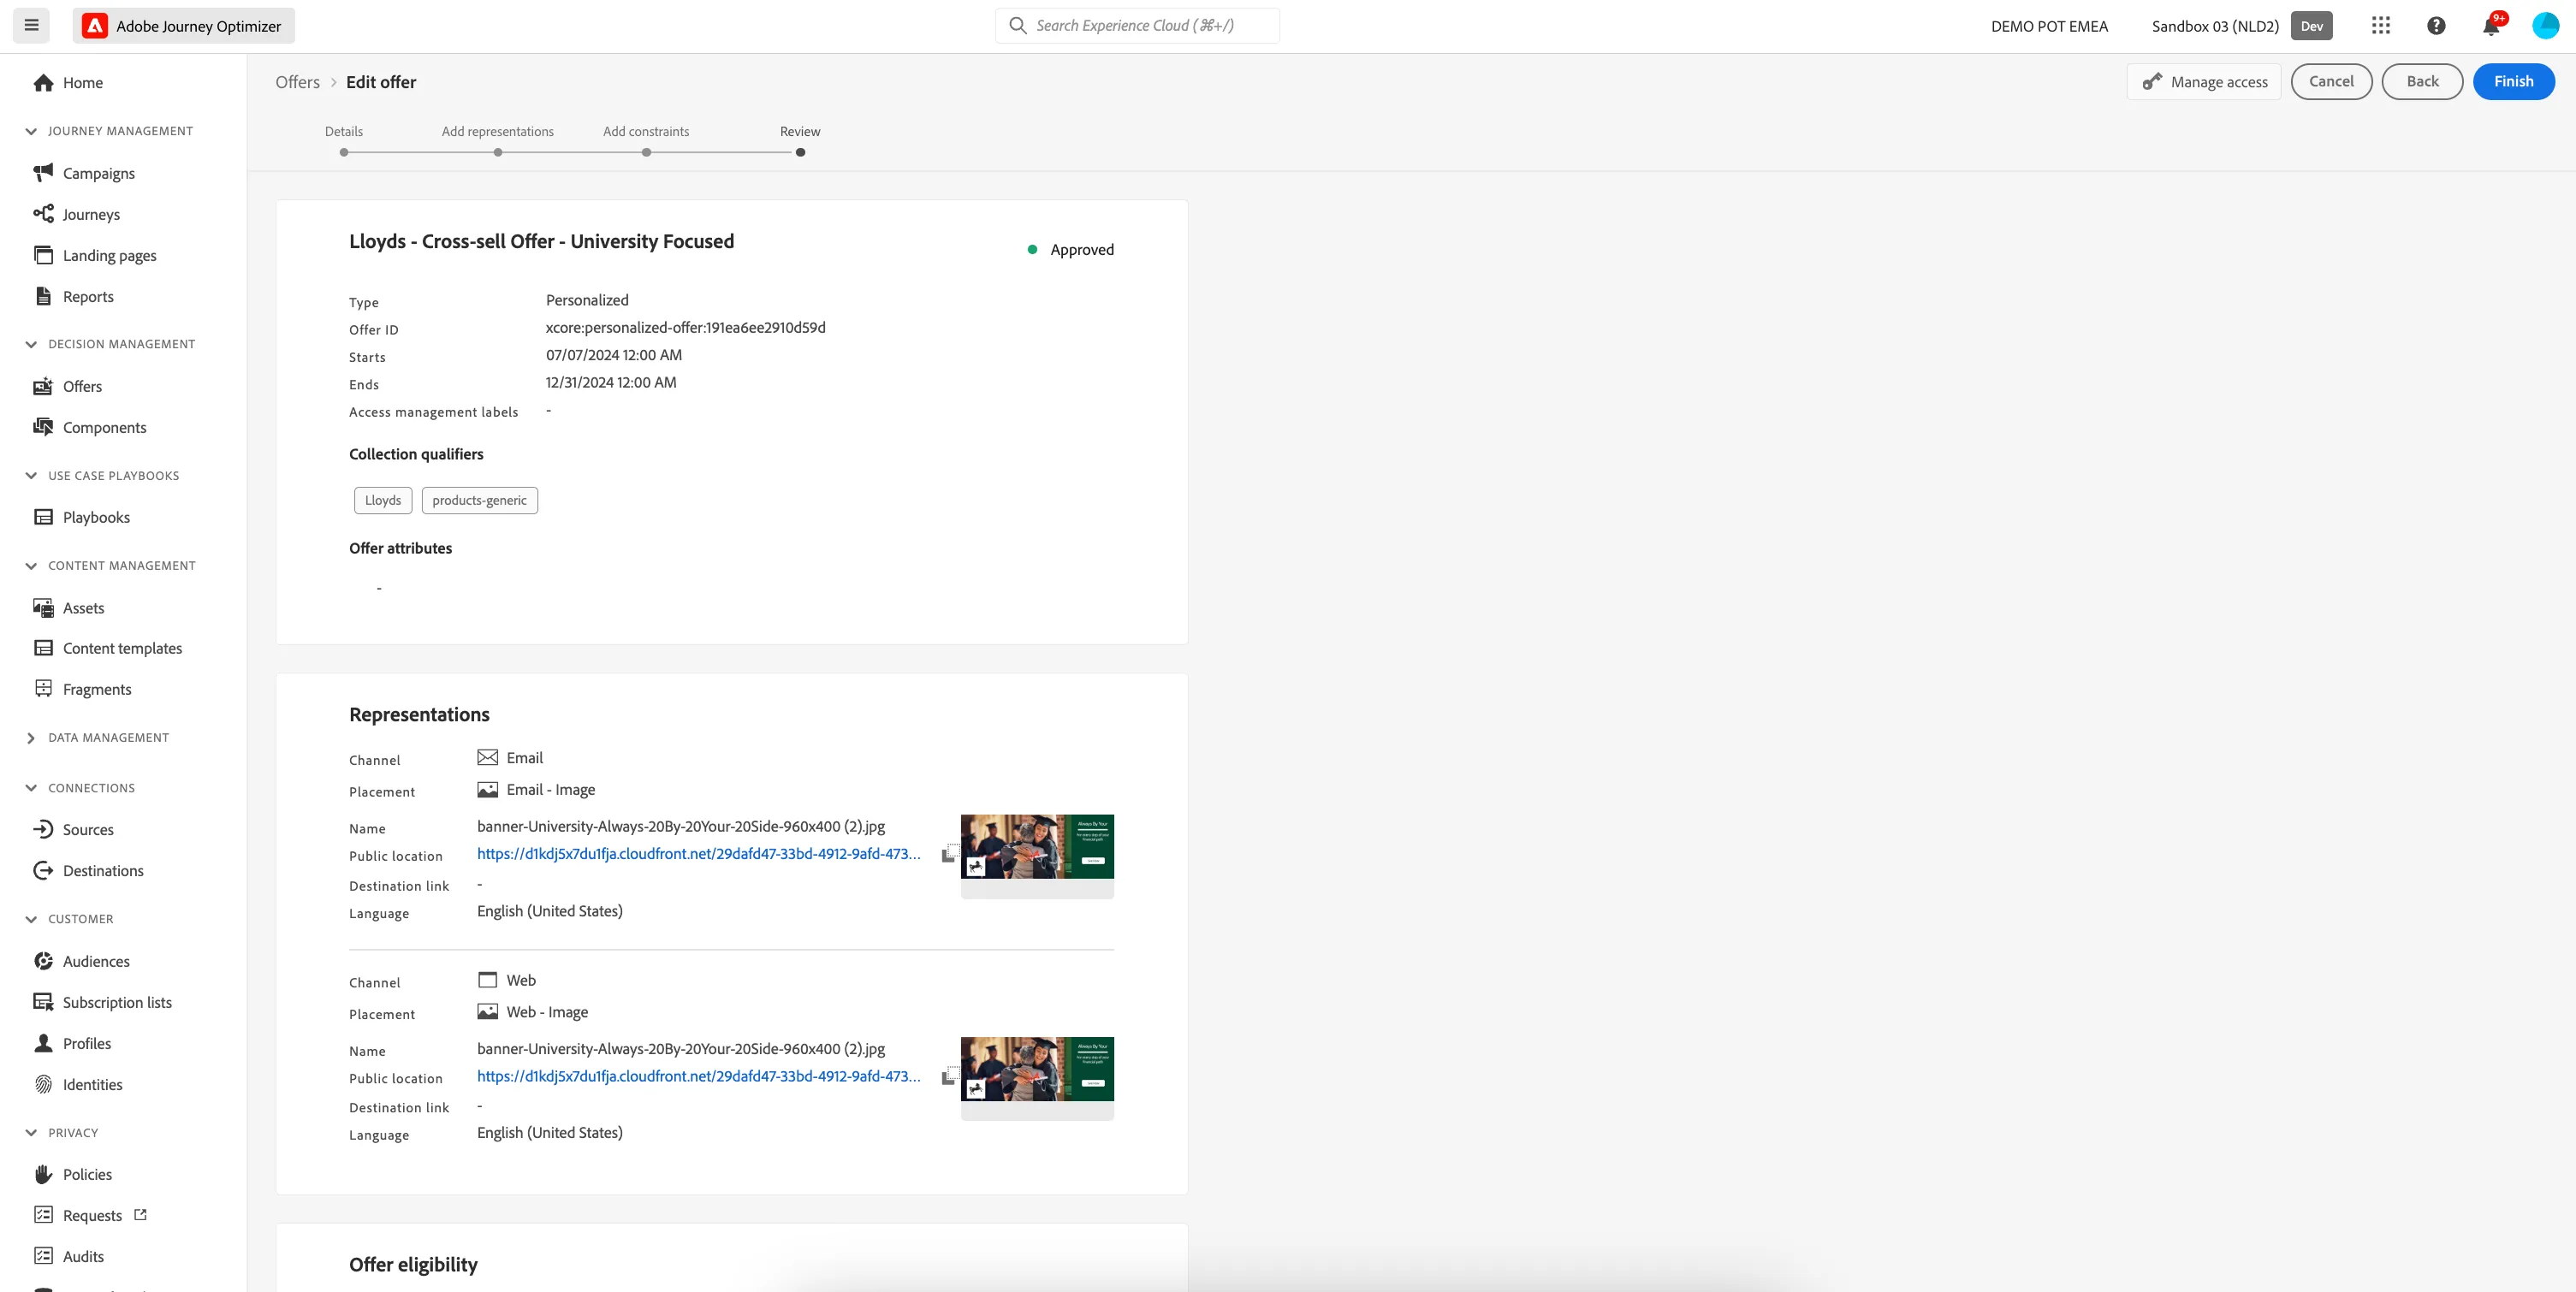Open Playbooks in the sidebar
Screen dimensions: 2576x1292
tap(81, 517)
